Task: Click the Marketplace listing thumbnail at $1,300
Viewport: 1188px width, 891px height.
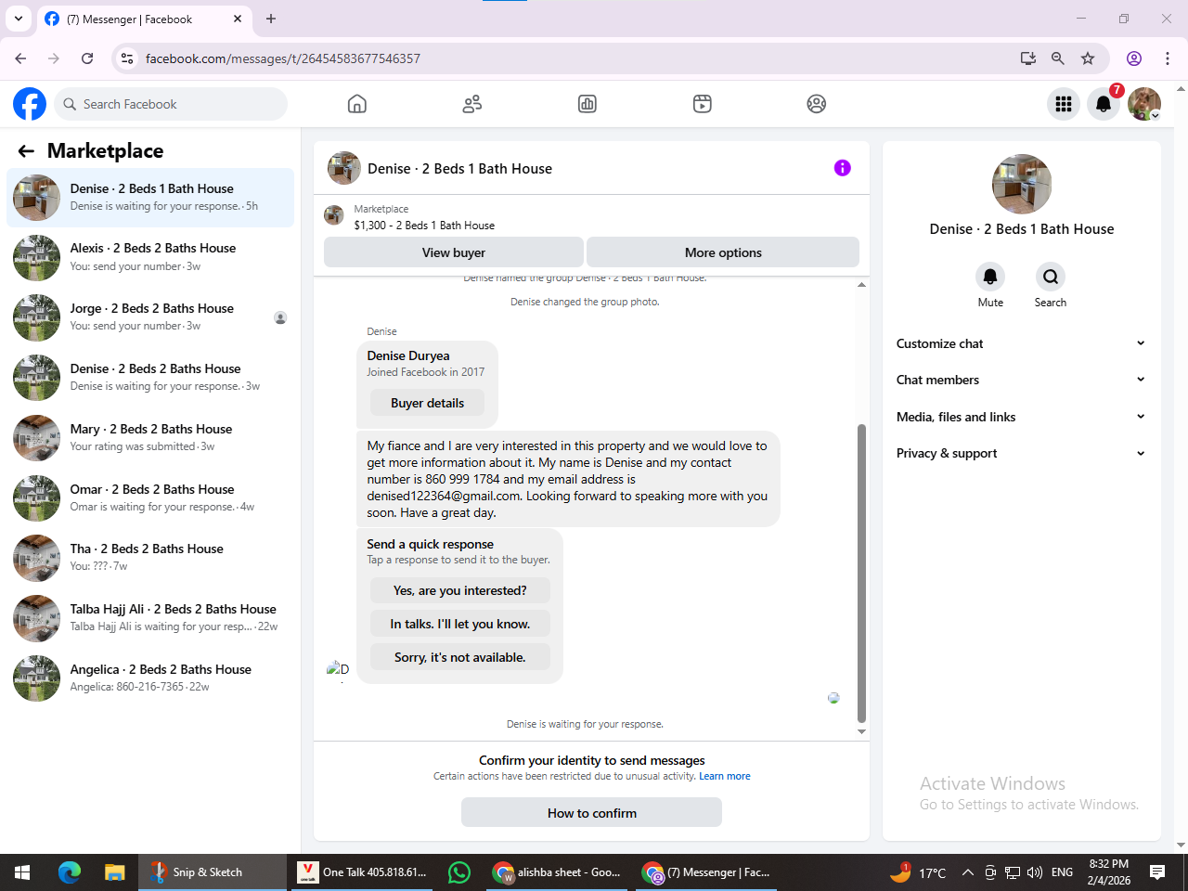Action: [x=334, y=216]
